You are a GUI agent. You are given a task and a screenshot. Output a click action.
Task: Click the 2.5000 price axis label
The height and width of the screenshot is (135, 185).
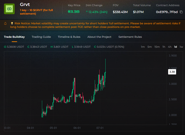click(173, 99)
